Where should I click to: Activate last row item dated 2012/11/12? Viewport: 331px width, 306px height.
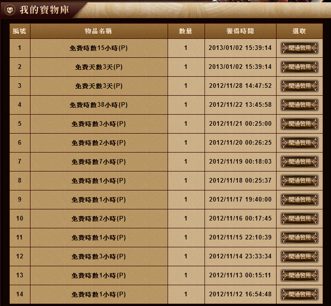click(299, 294)
